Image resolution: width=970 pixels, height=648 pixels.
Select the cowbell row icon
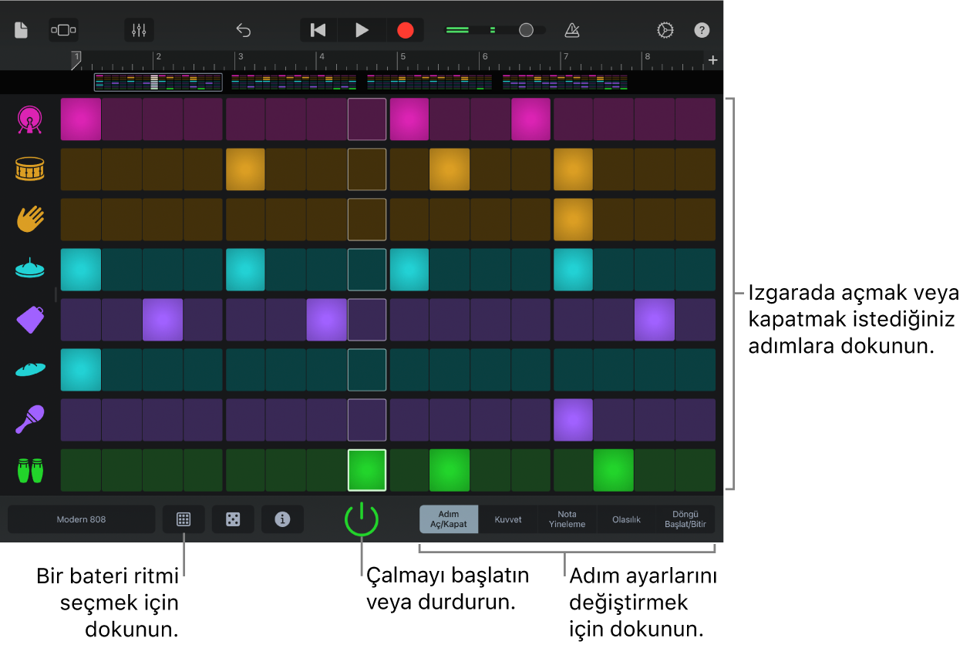pyautogui.click(x=30, y=319)
